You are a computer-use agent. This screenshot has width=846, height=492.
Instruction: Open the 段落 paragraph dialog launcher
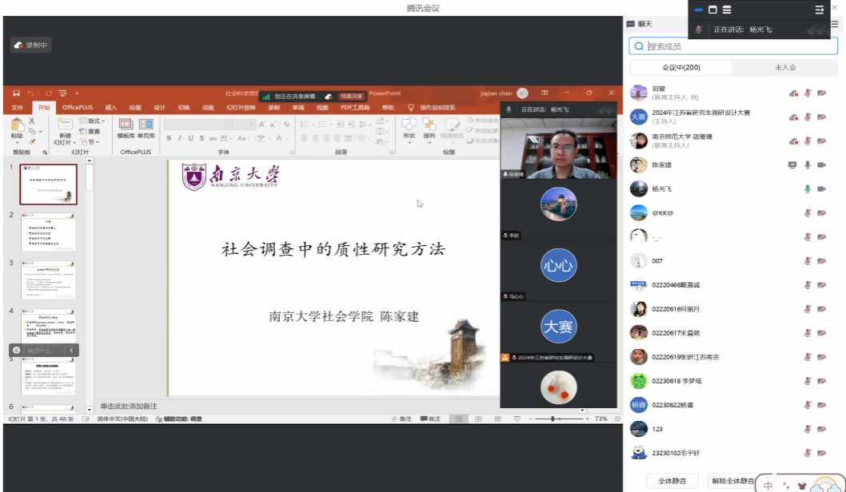pos(392,153)
